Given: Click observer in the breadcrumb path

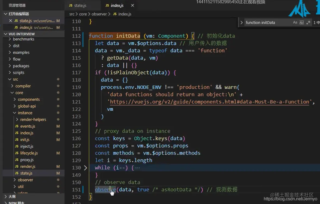Looking at the screenshot, I should tap(99, 14).
